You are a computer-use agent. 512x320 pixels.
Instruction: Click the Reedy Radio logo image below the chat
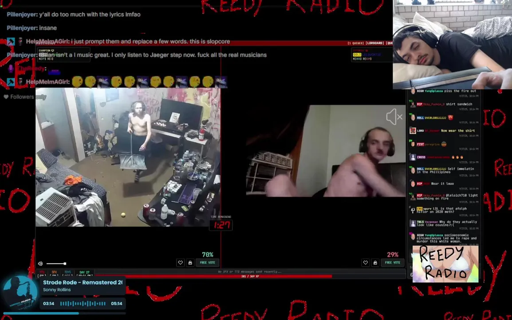tap(445, 264)
